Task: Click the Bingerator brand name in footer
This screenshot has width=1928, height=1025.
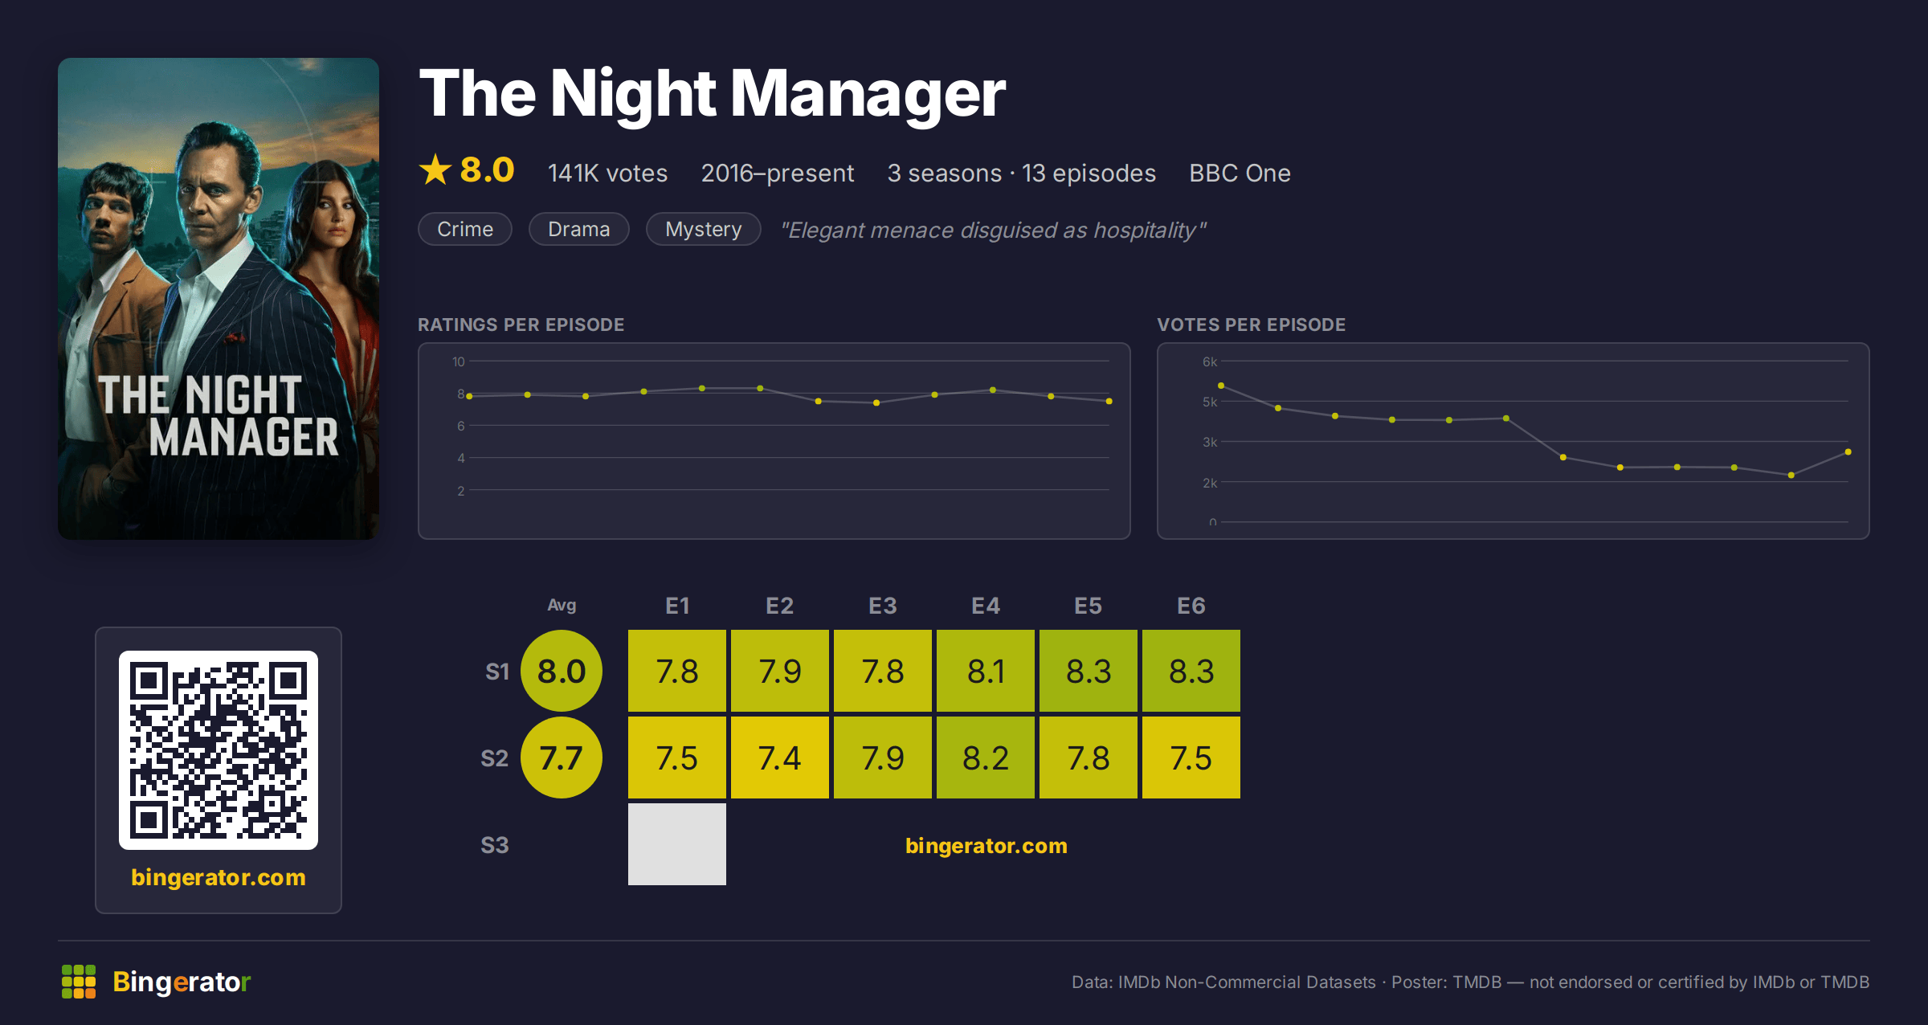Action: tap(182, 982)
